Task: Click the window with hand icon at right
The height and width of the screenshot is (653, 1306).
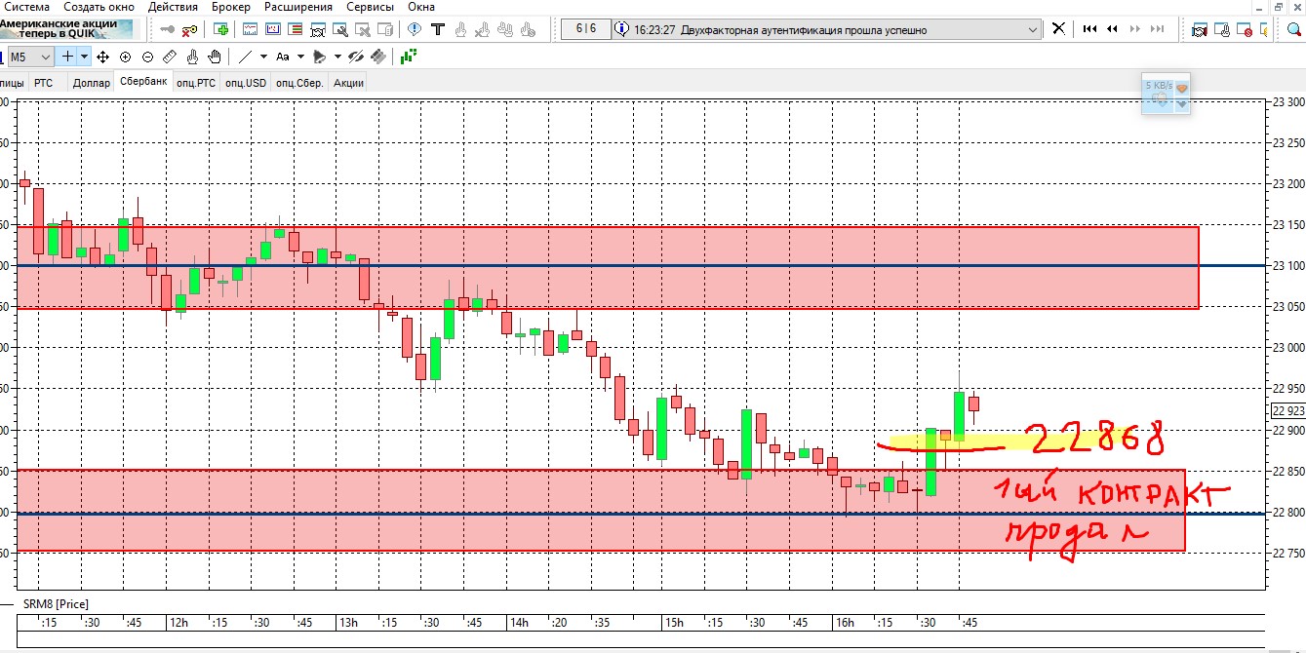Action: coord(1221,31)
